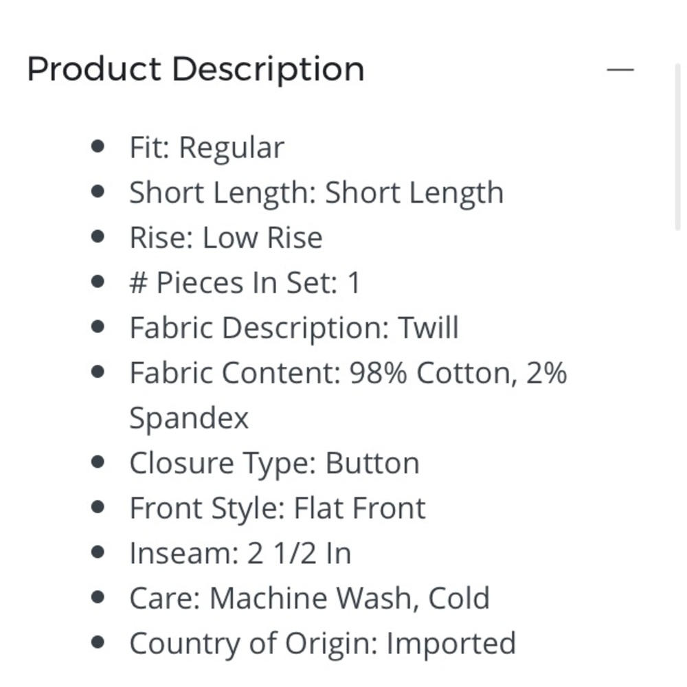Select Closure Type: Button item

pos(274,464)
